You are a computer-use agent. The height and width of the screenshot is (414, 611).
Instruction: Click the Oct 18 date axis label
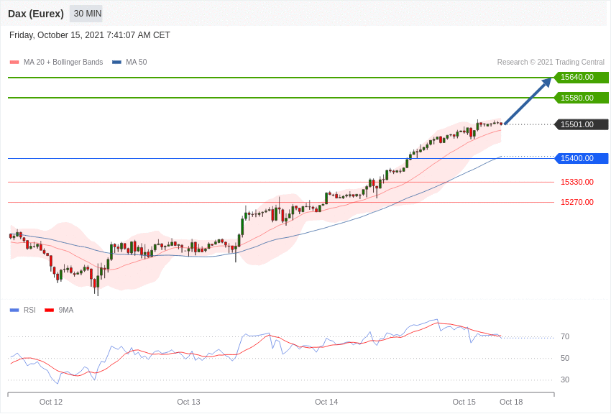511,402
